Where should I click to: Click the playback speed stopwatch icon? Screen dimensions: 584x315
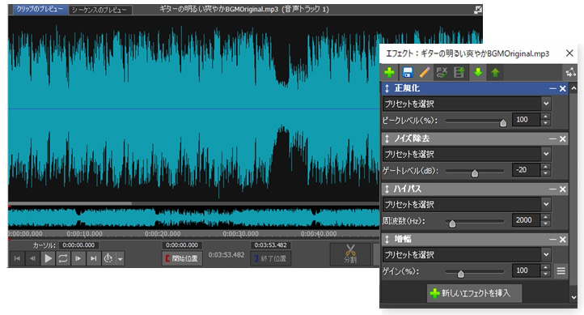(x=108, y=258)
